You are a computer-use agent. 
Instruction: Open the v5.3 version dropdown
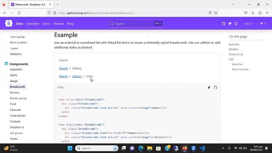tap(249, 24)
